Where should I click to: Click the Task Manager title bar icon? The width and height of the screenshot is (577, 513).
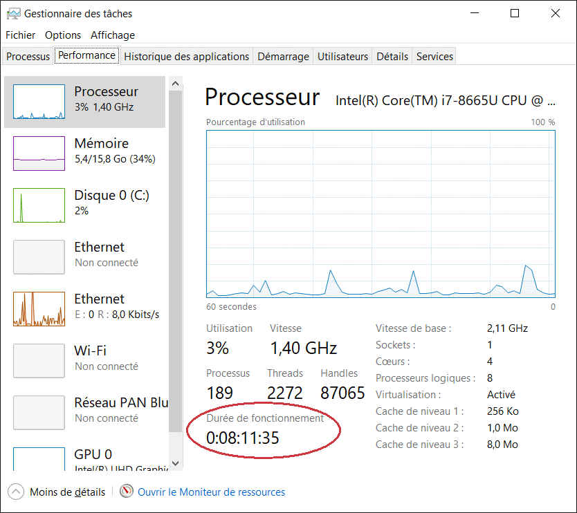12,13
